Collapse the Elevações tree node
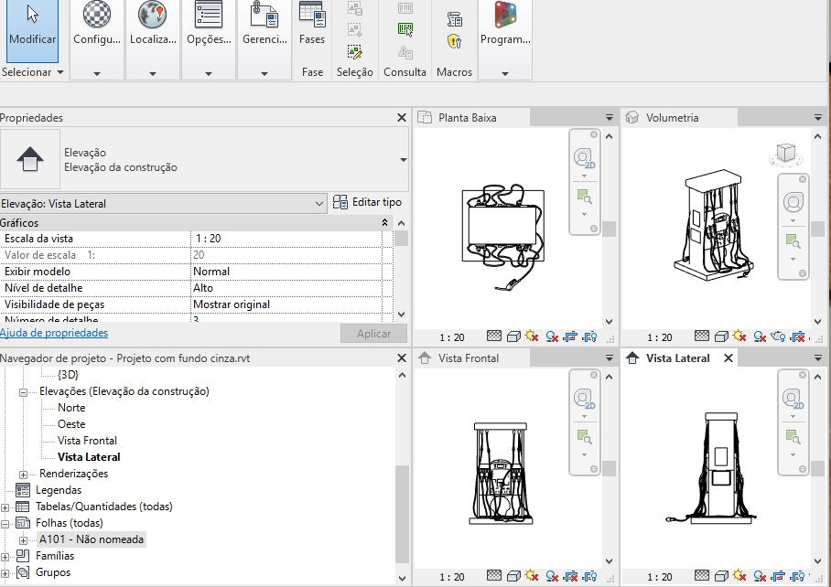The image size is (831, 587). (x=23, y=392)
